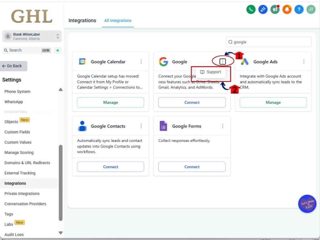This screenshot has width=320, height=240.
Task: Click the Google Ads card title
Action: click(x=265, y=62)
